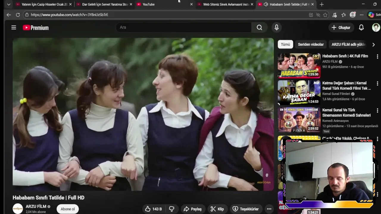Image resolution: width=381 pixels, height=214 pixels.
Task: Open Katma Değer Şaban video thumbnail
Action: coord(299,92)
